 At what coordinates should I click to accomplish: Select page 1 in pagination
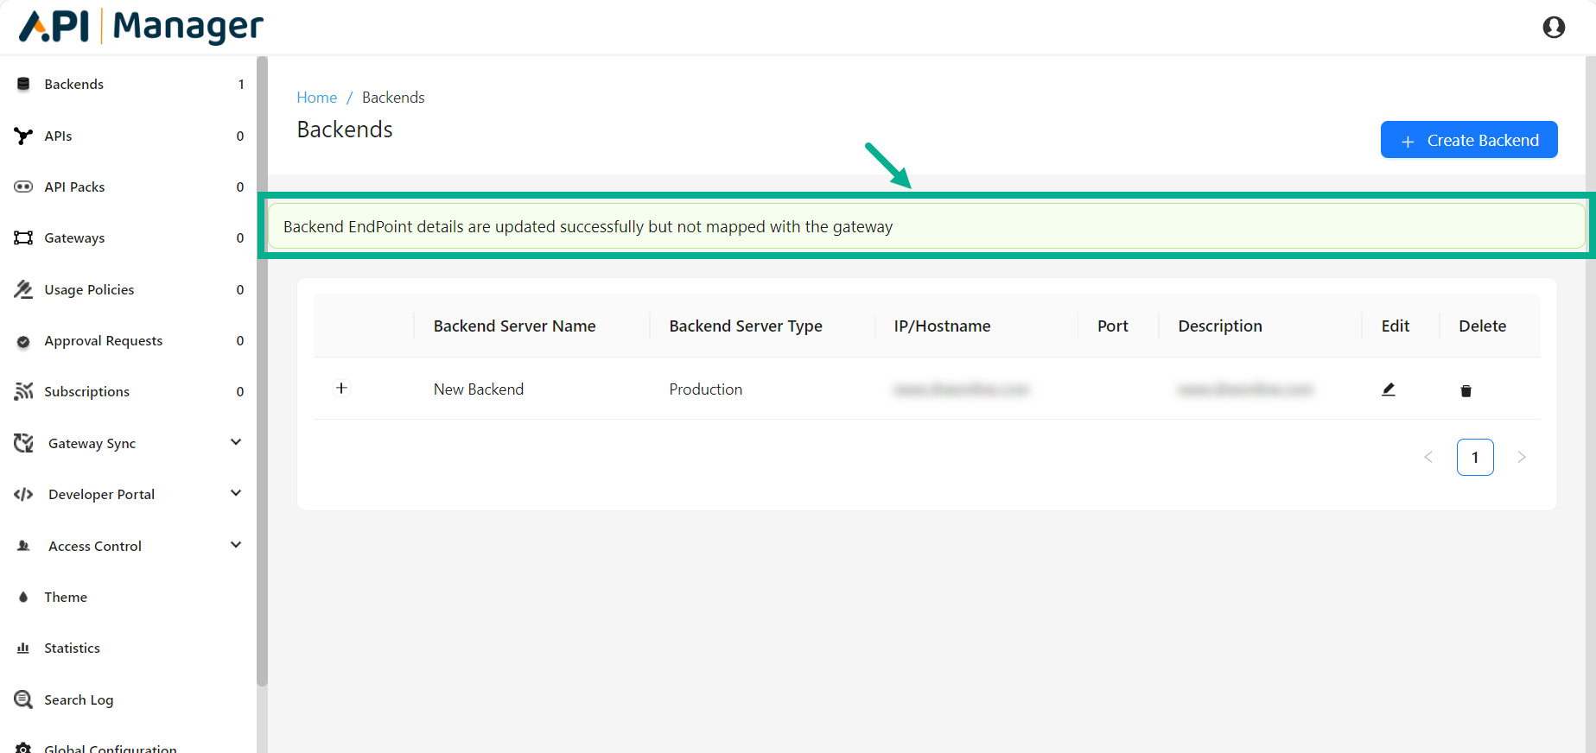click(x=1475, y=457)
